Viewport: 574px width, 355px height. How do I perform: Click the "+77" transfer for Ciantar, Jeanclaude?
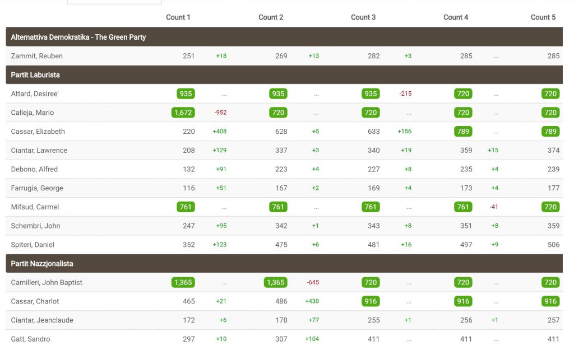(x=314, y=320)
